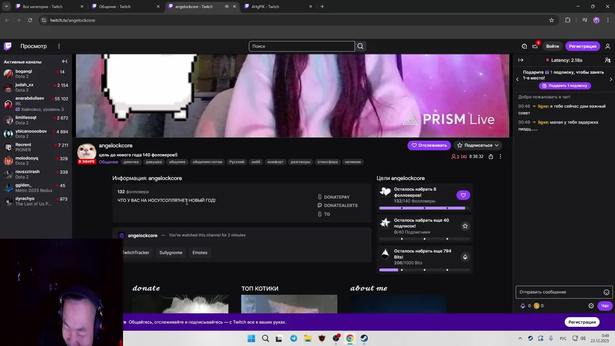Mute the angelockcore tab audio
Image resolution: width=615 pixels, height=346 pixels.
click(x=226, y=7)
